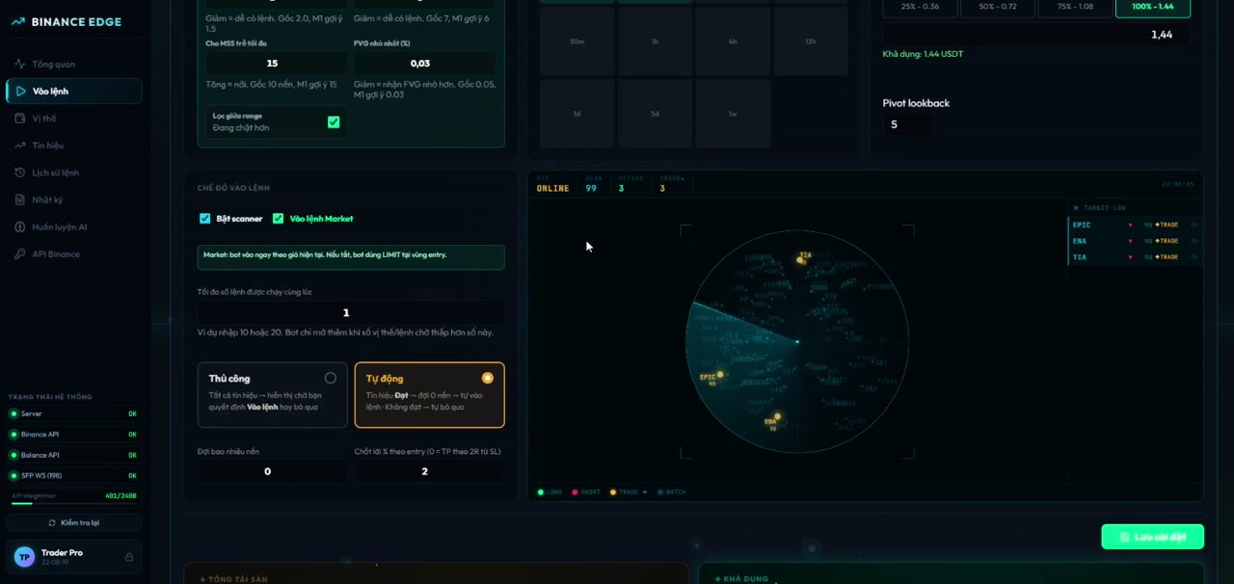
Task: Open the Nhật ký journal page
Action: coord(74,199)
